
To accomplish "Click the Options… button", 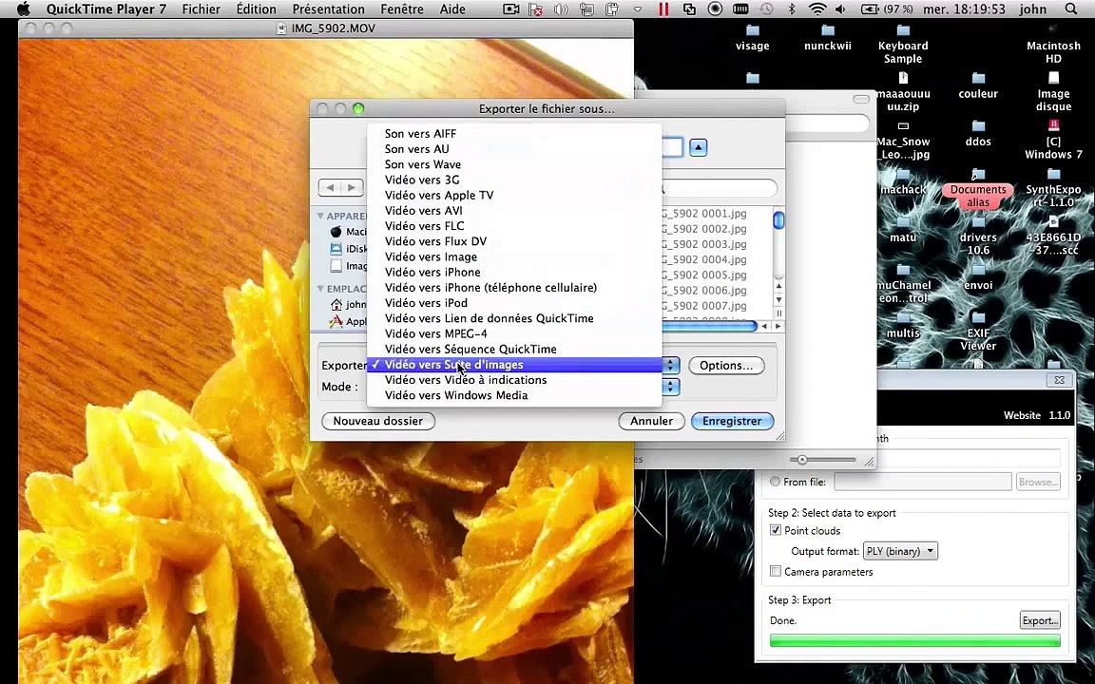I will [726, 365].
